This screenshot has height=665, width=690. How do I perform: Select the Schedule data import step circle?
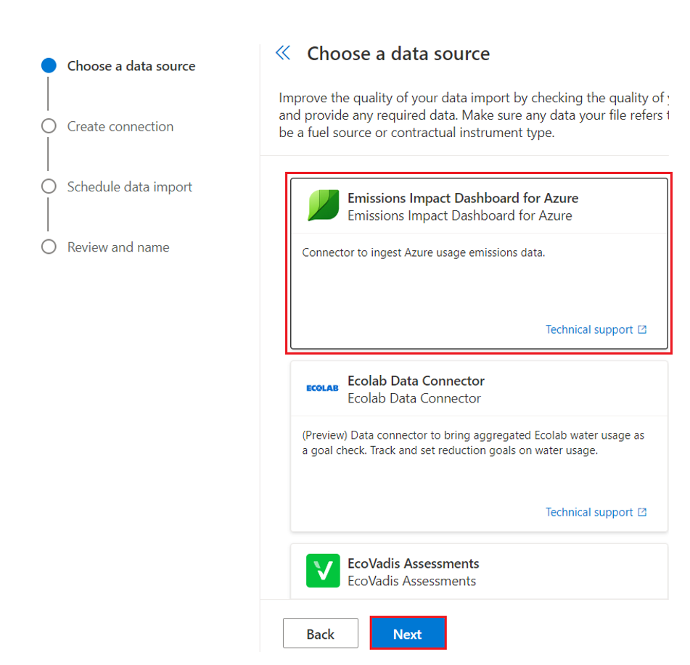click(x=49, y=186)
